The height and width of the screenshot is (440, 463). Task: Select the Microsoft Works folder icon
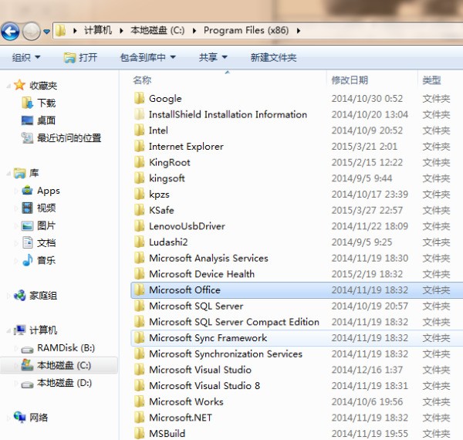coord(139,401)
